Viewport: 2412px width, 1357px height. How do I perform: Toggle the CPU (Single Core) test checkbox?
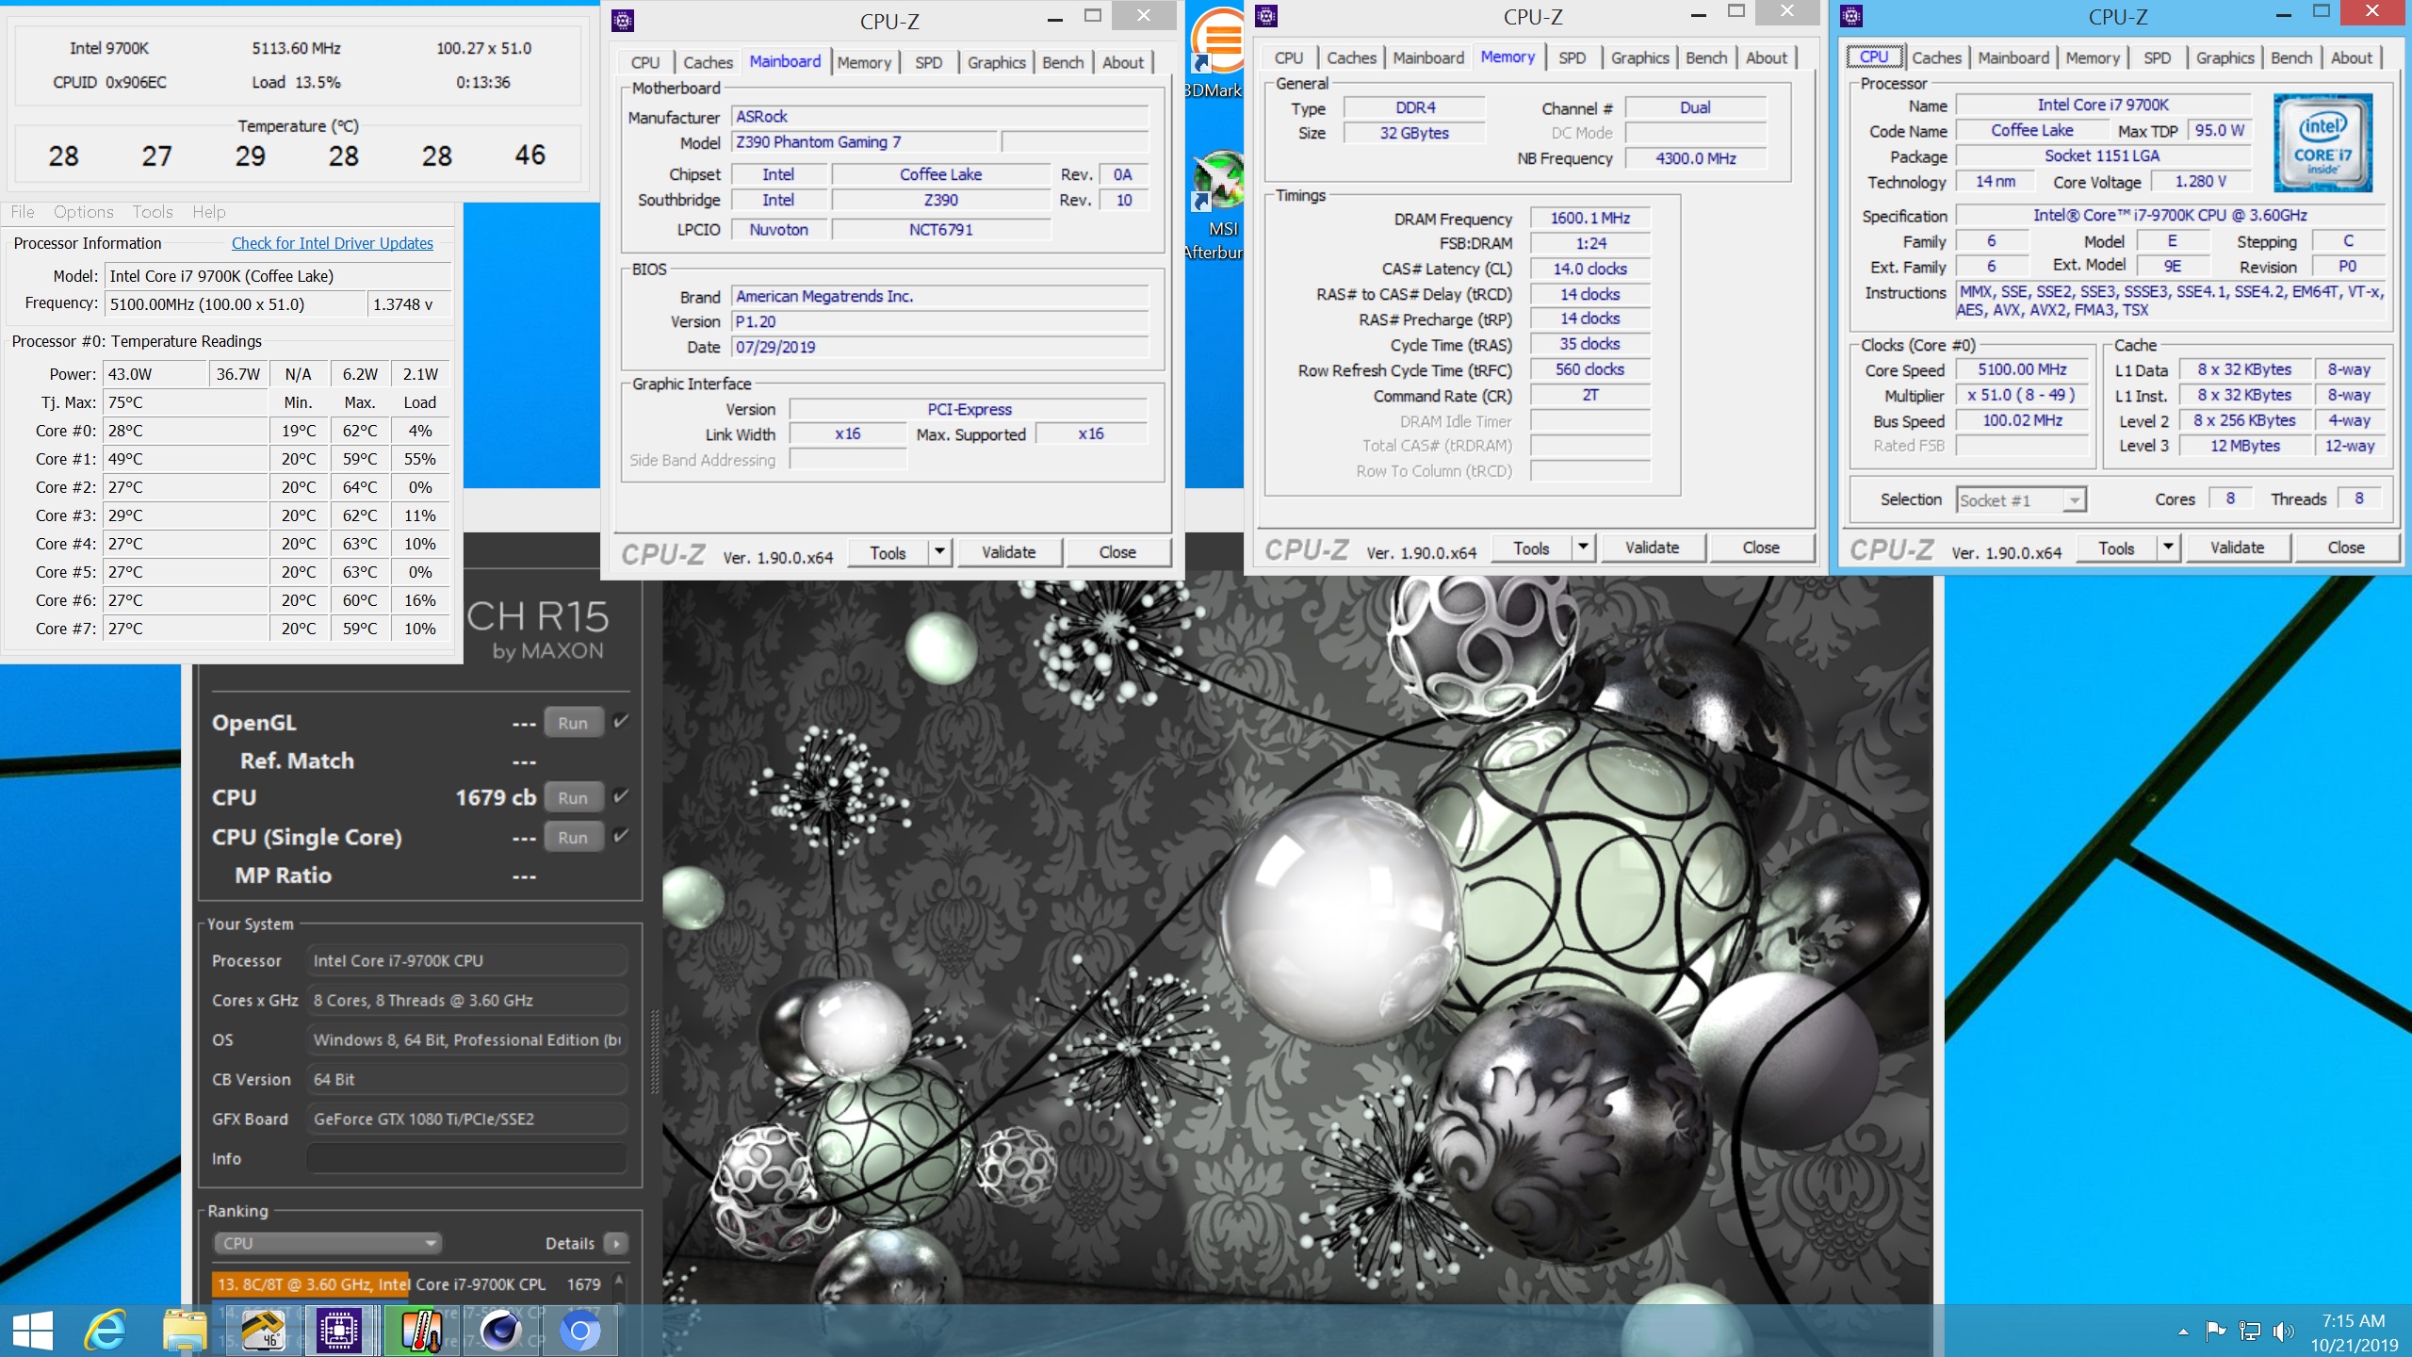[621, 836]
